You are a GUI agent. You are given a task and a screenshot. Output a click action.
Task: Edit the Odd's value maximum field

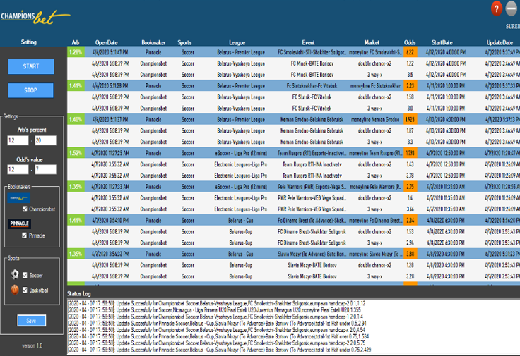(x=45, y=169)
